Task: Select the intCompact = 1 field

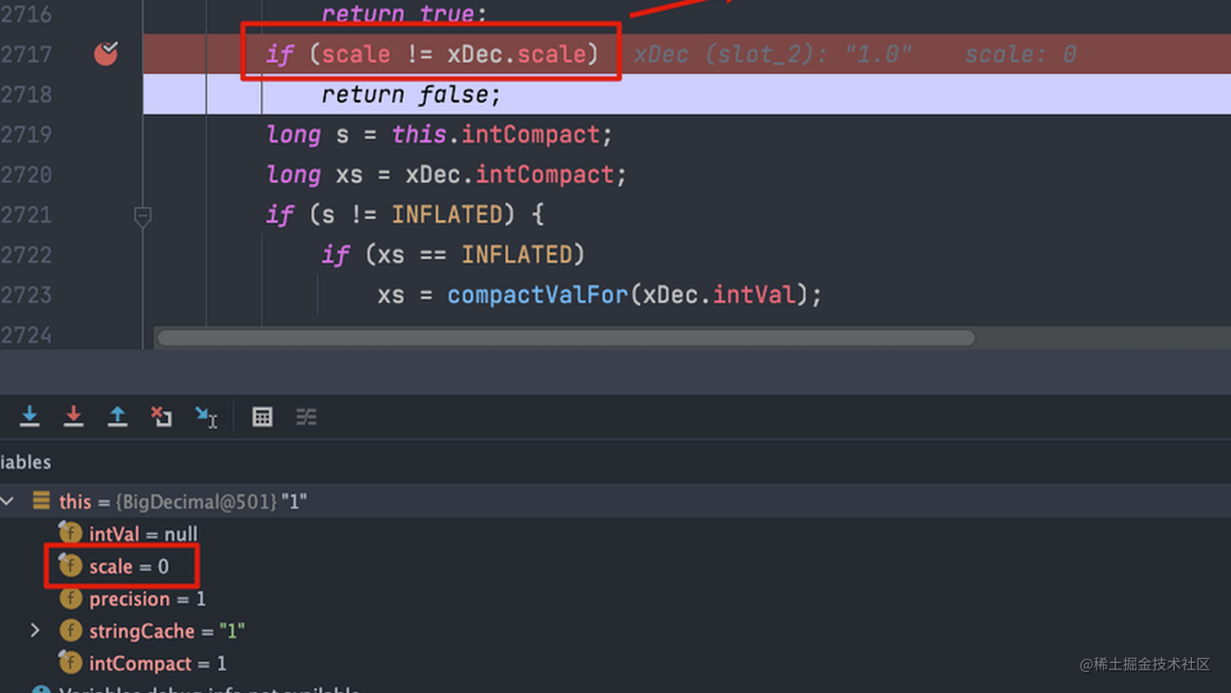Action: click(x=158, y=663)
